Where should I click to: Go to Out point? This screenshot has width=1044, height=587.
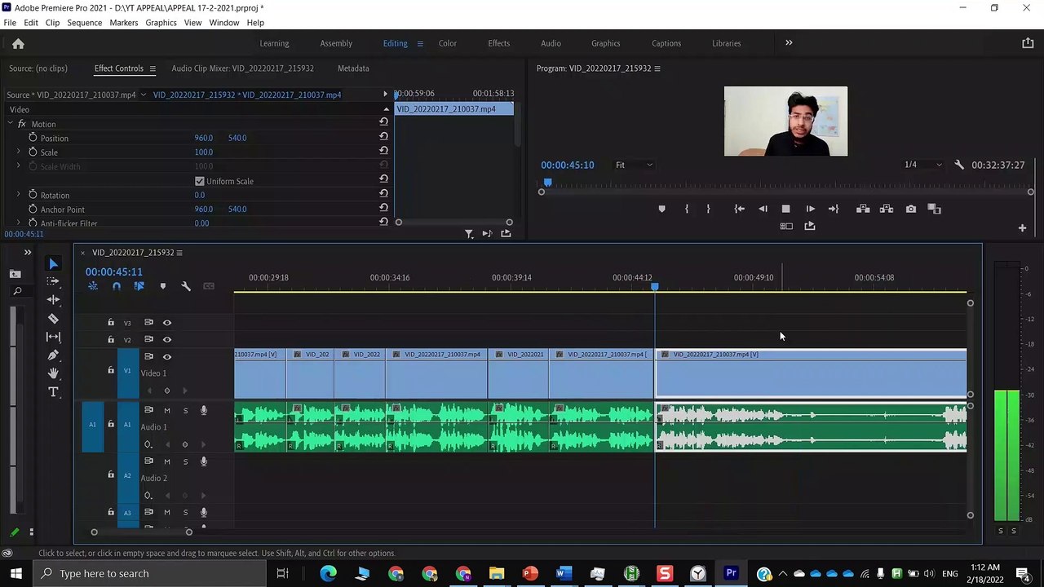(834, 209)
